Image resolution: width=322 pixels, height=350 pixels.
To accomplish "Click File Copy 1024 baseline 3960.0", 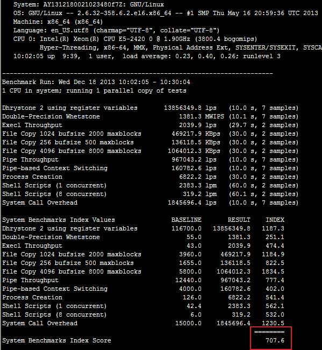I will 190,254.
